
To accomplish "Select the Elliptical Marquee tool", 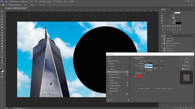I will [2, 14].
